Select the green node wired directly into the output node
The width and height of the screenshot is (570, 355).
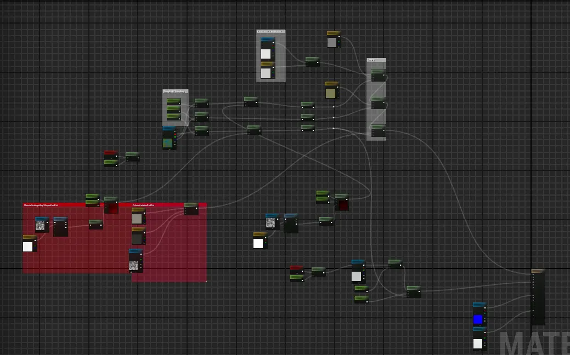point(414,292)
